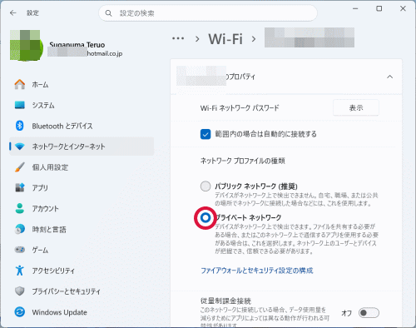Click the first breadcrumb chevron arrow
The image size is (416, 328).
[x=197, y=39]
